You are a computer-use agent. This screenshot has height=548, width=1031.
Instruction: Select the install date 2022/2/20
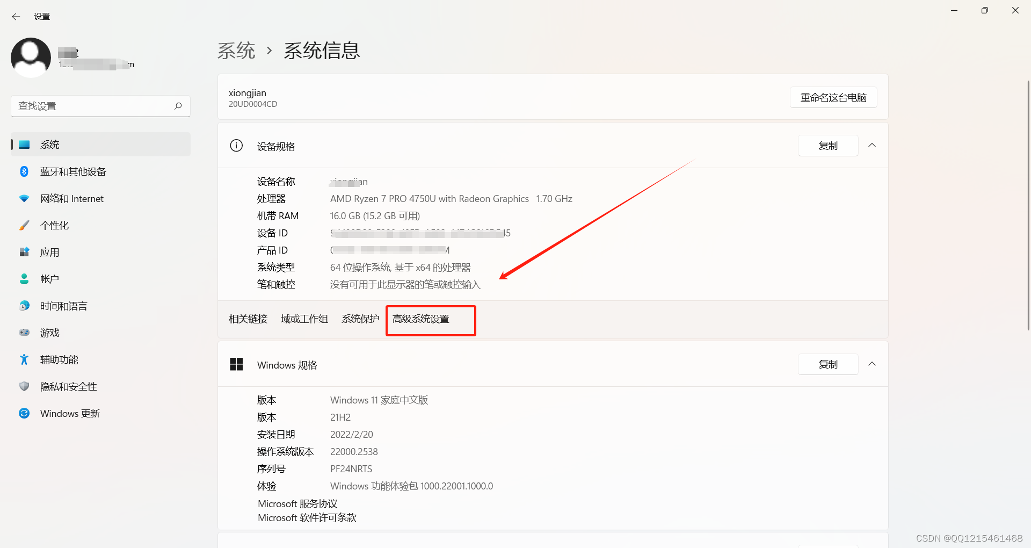(352, 435)
